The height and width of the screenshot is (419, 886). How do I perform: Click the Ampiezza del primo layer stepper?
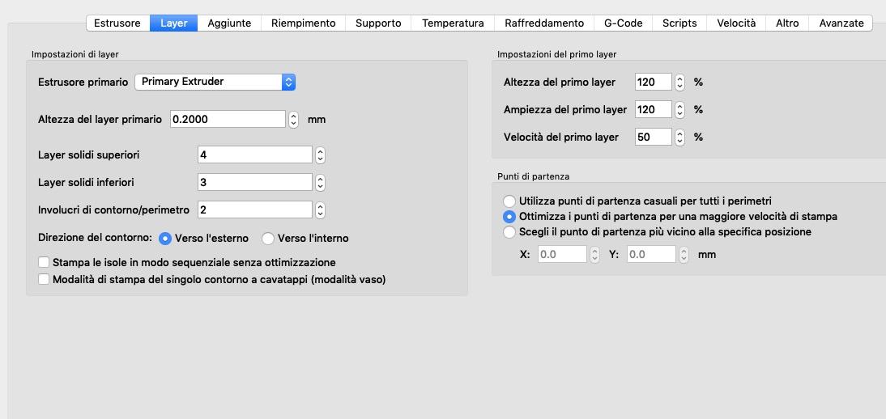click(680, 109)
